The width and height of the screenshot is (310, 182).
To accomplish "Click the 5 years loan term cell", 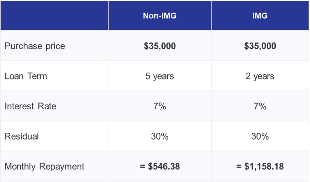I will [x=160, y=76].
